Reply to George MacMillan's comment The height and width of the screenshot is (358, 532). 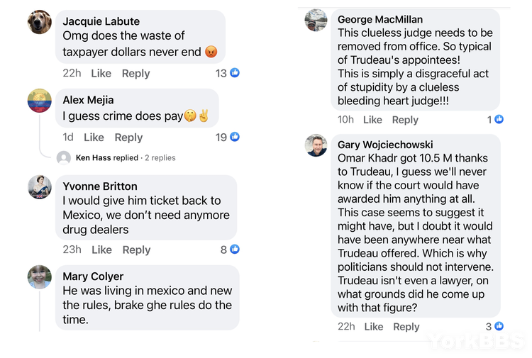tap(405, 120)
